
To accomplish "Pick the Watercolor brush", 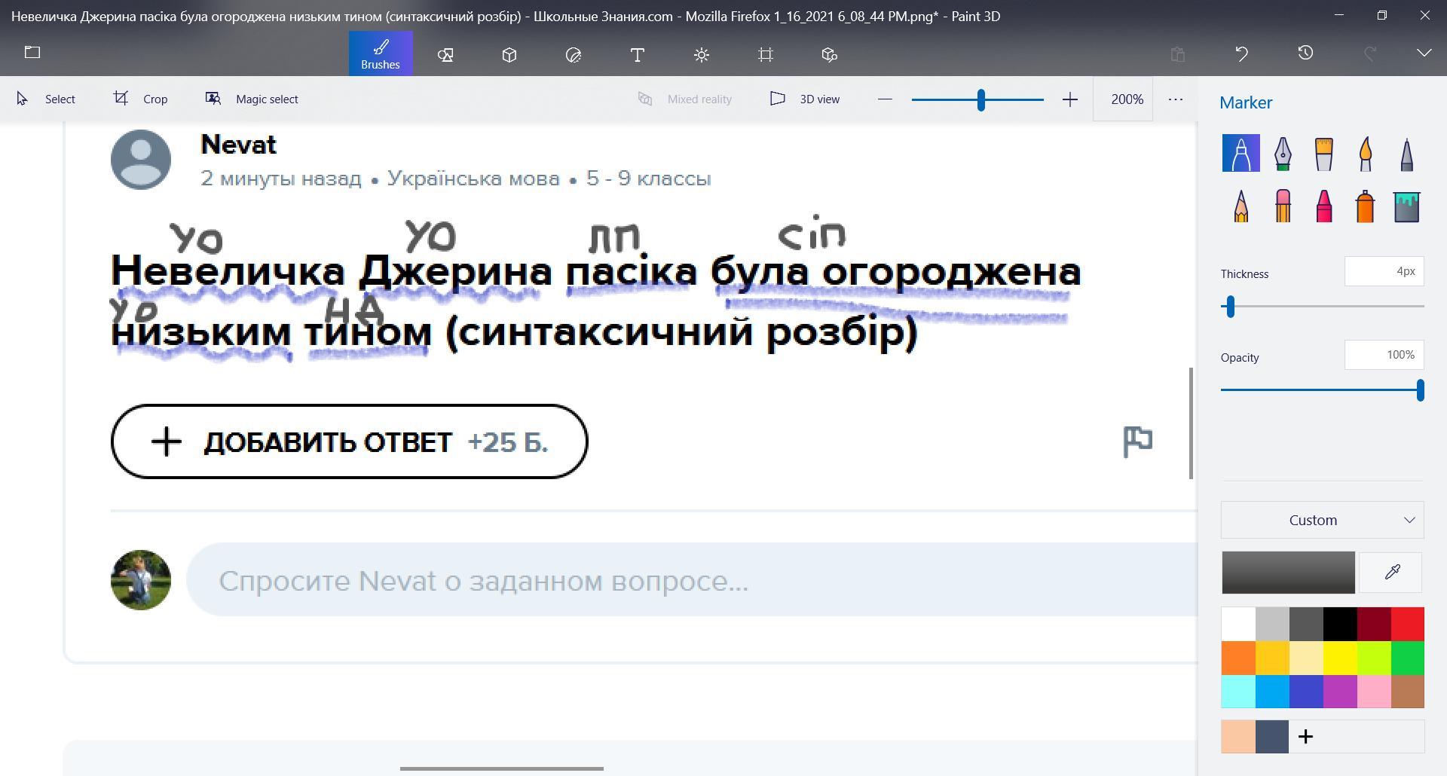I will (1365, 154).
